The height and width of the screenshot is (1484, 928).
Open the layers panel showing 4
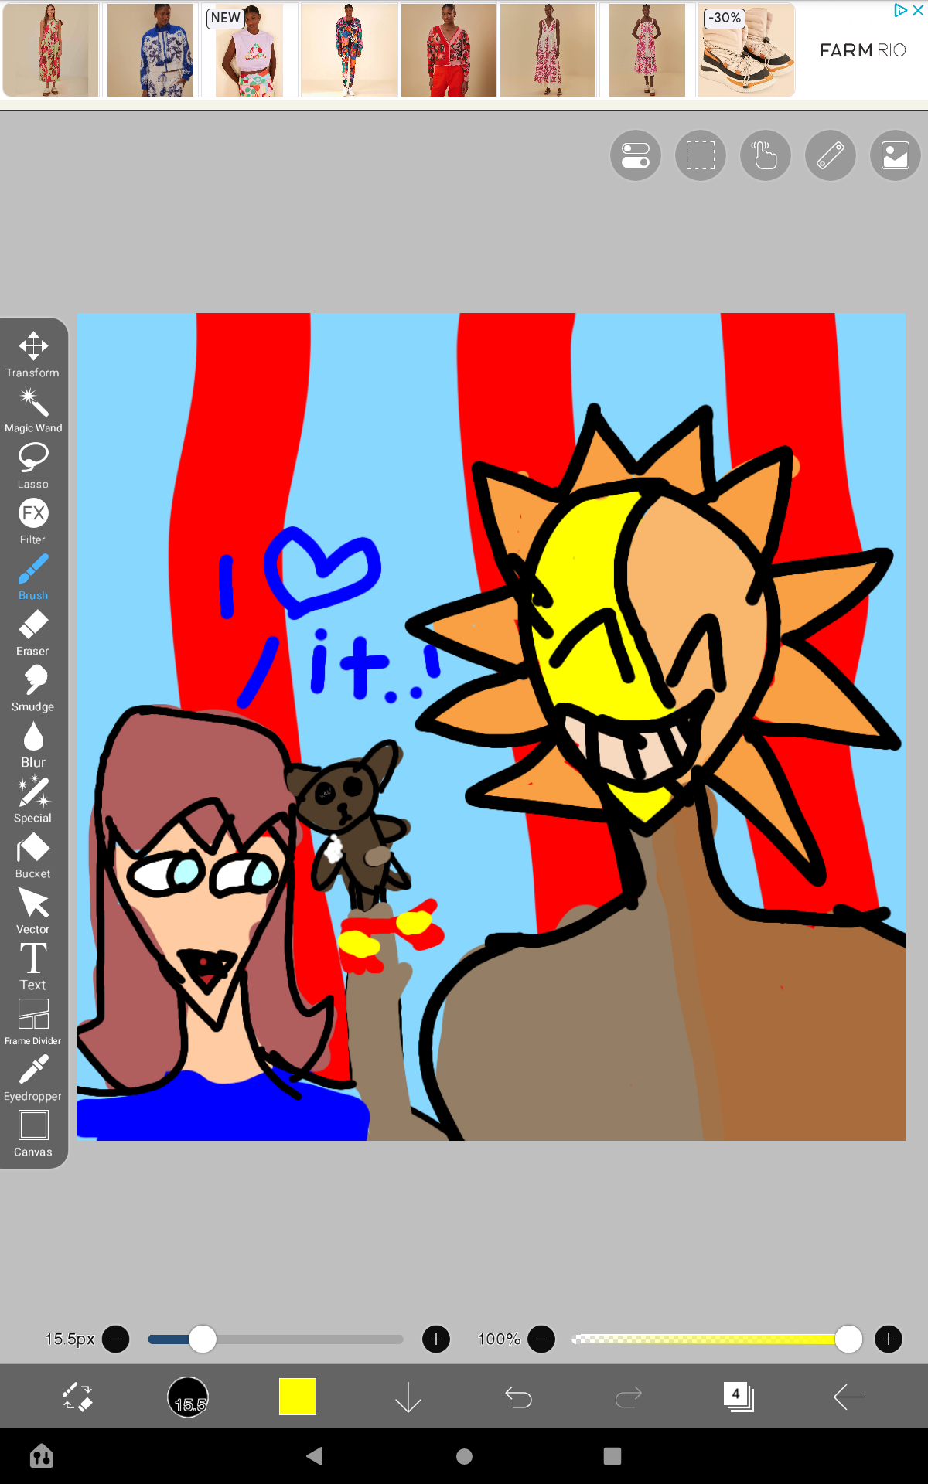pyautogui.click(x=739, y=1397)
